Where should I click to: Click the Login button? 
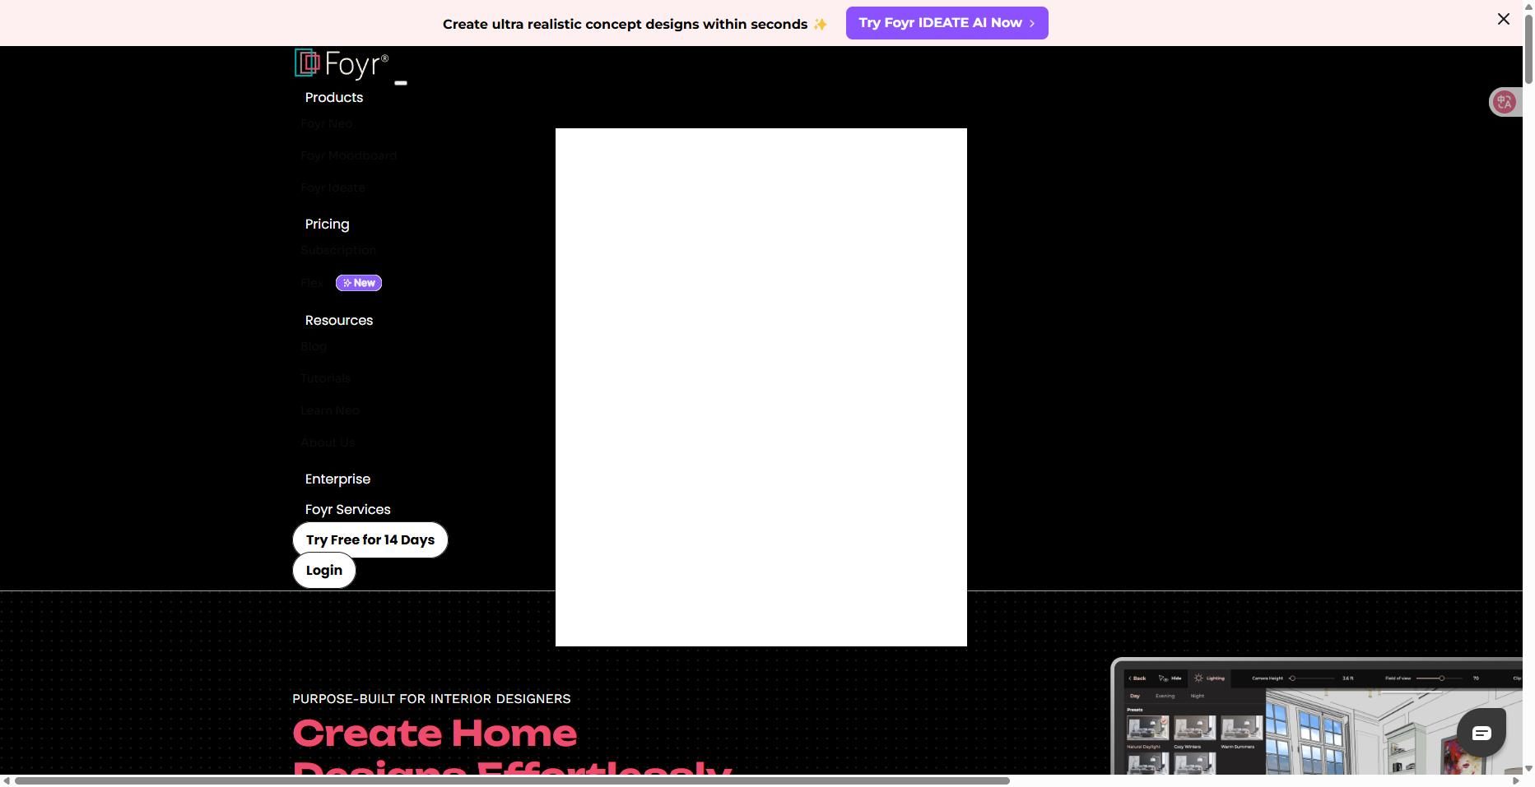coord(324,570)
